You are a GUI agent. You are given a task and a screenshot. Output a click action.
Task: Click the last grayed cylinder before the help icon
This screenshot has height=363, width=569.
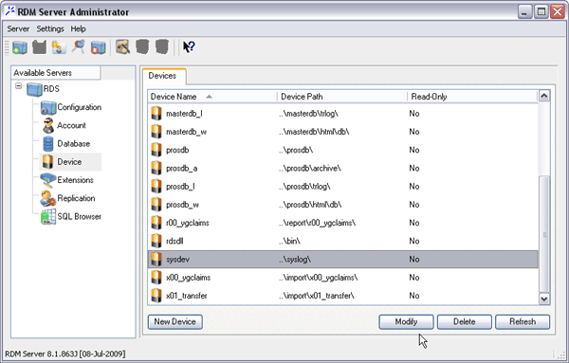(162, 47)
